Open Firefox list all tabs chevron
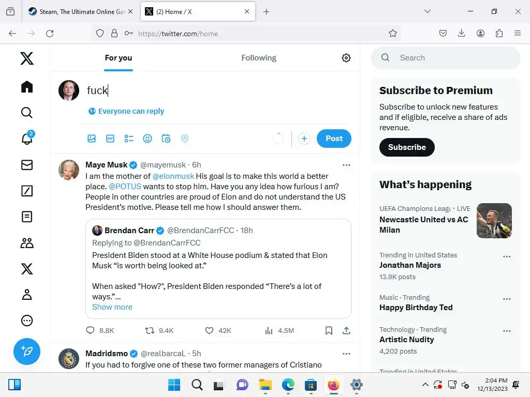This screenshot has height=397, width=530. [x=428, y=11]
